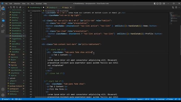Viewport: 181px width, 102px height.
Task: Open Search.js in Explorer
Action: 14,20
